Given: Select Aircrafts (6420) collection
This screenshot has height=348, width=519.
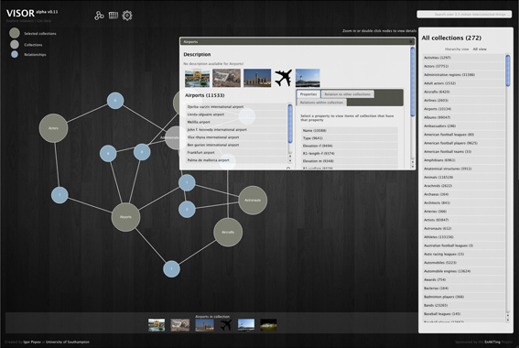Looking at the screenshot, I should (x=463, y=92).
